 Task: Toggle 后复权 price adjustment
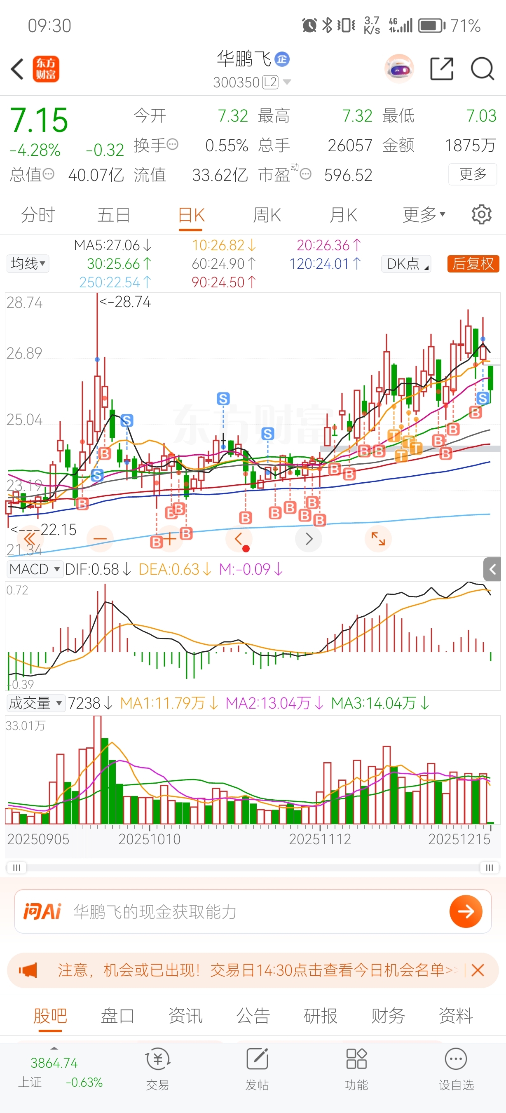pos(473,263)
